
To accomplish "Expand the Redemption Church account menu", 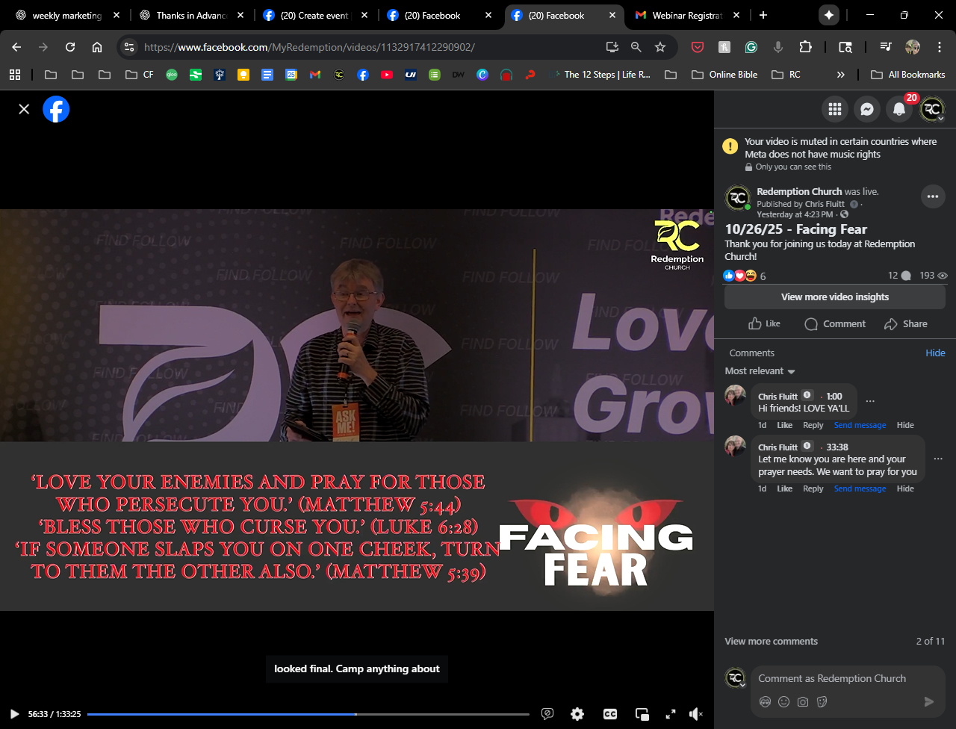I will tap(932, 110).
